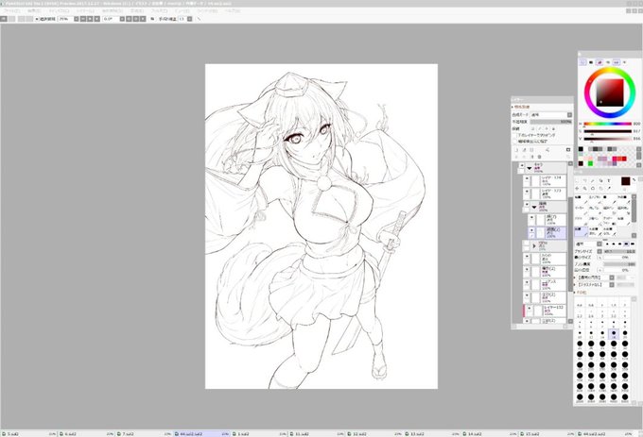643x437 pixels.
Task: Select the text tool
Action: point(609,180)
